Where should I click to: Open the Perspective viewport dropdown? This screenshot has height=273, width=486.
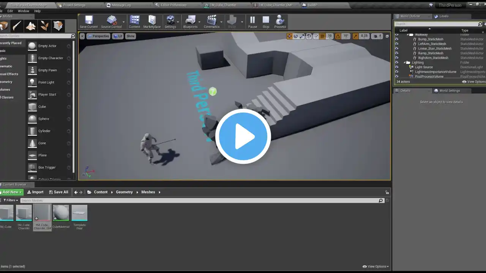98,36
